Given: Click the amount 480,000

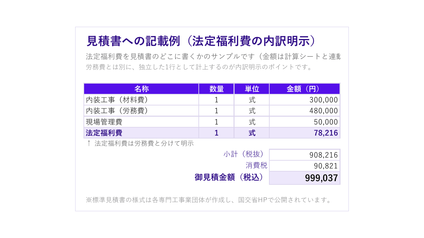Looking at the screenshot, I should click(305, 111).
